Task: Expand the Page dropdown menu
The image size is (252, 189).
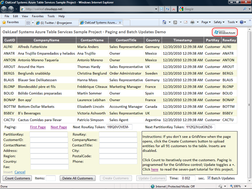Action: [x=206, y=22]
